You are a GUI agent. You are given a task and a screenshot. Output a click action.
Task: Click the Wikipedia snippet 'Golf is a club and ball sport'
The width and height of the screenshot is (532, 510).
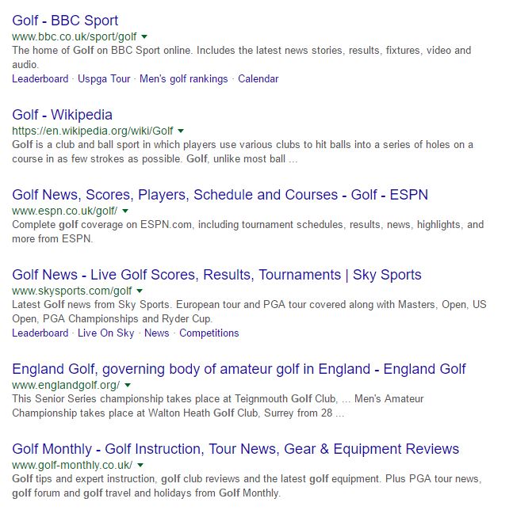pos(75,144)
